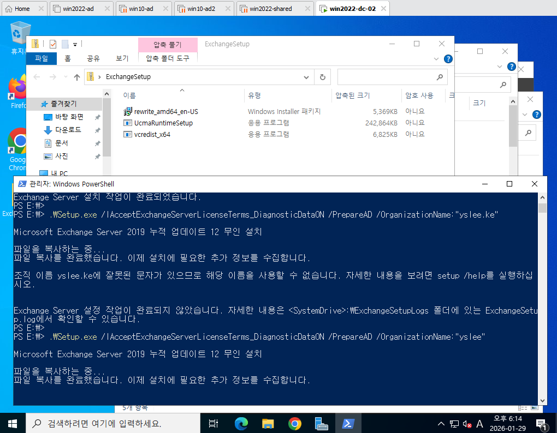
Task: Switch to PowerShell taskbar icon
Action: 348,423
